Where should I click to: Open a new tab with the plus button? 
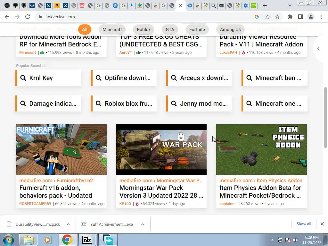coord(265,6)
